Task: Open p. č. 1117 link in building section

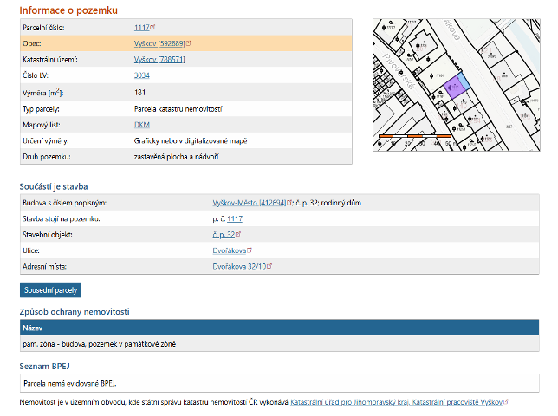Action: tap(235, 219)
